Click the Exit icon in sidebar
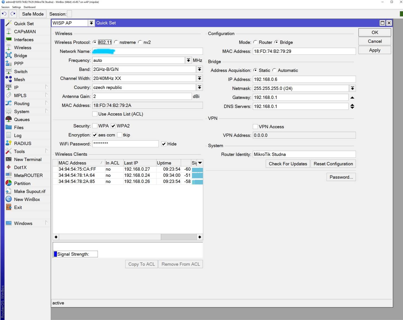 pos(9,207)
